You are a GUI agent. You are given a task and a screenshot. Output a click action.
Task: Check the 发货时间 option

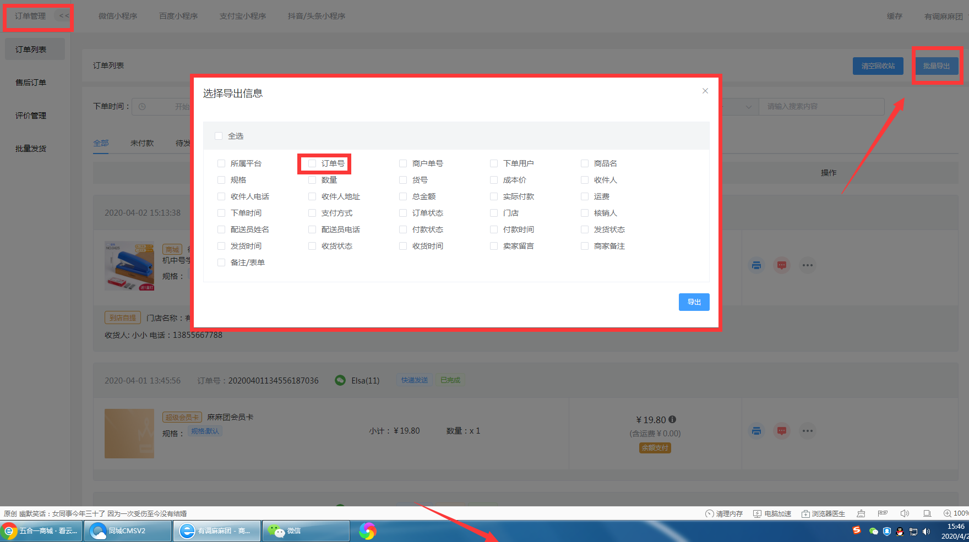click(x=221, y=246)
